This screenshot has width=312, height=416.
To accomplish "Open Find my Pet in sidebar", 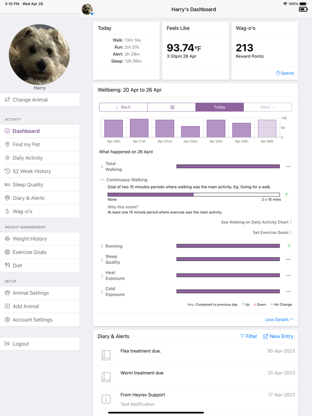I will point(40,144).
